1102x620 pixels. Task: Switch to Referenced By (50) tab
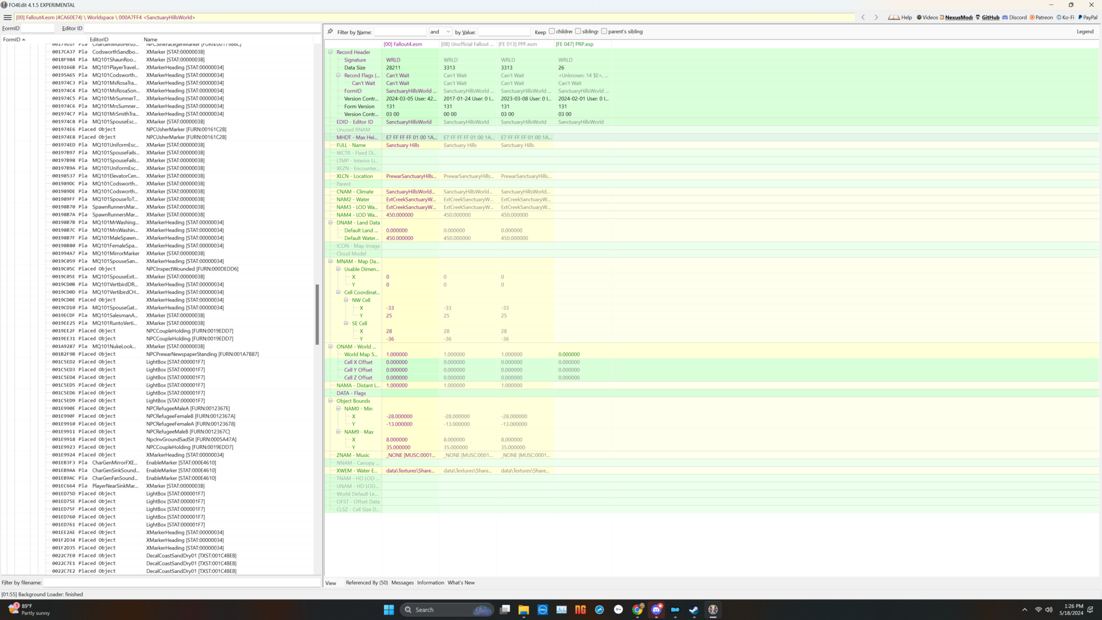pos(367,583)
